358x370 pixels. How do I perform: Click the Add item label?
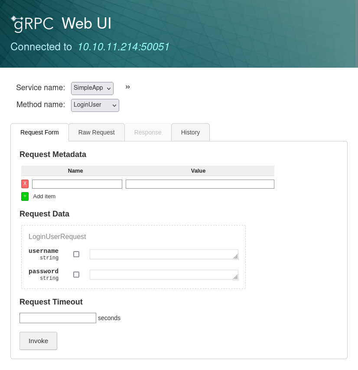(44, 196)
